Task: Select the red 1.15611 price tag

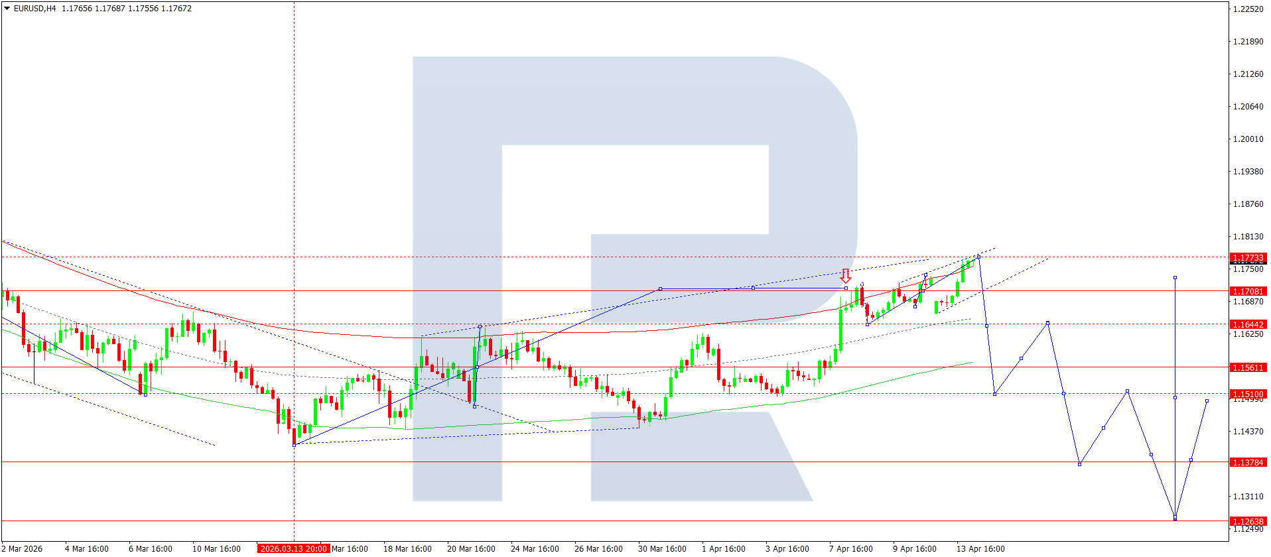Action: (x=1248, y=367)
